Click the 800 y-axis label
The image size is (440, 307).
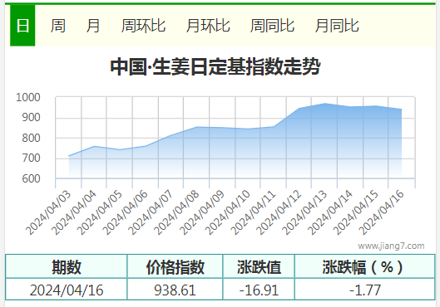[x=31, y=138]
